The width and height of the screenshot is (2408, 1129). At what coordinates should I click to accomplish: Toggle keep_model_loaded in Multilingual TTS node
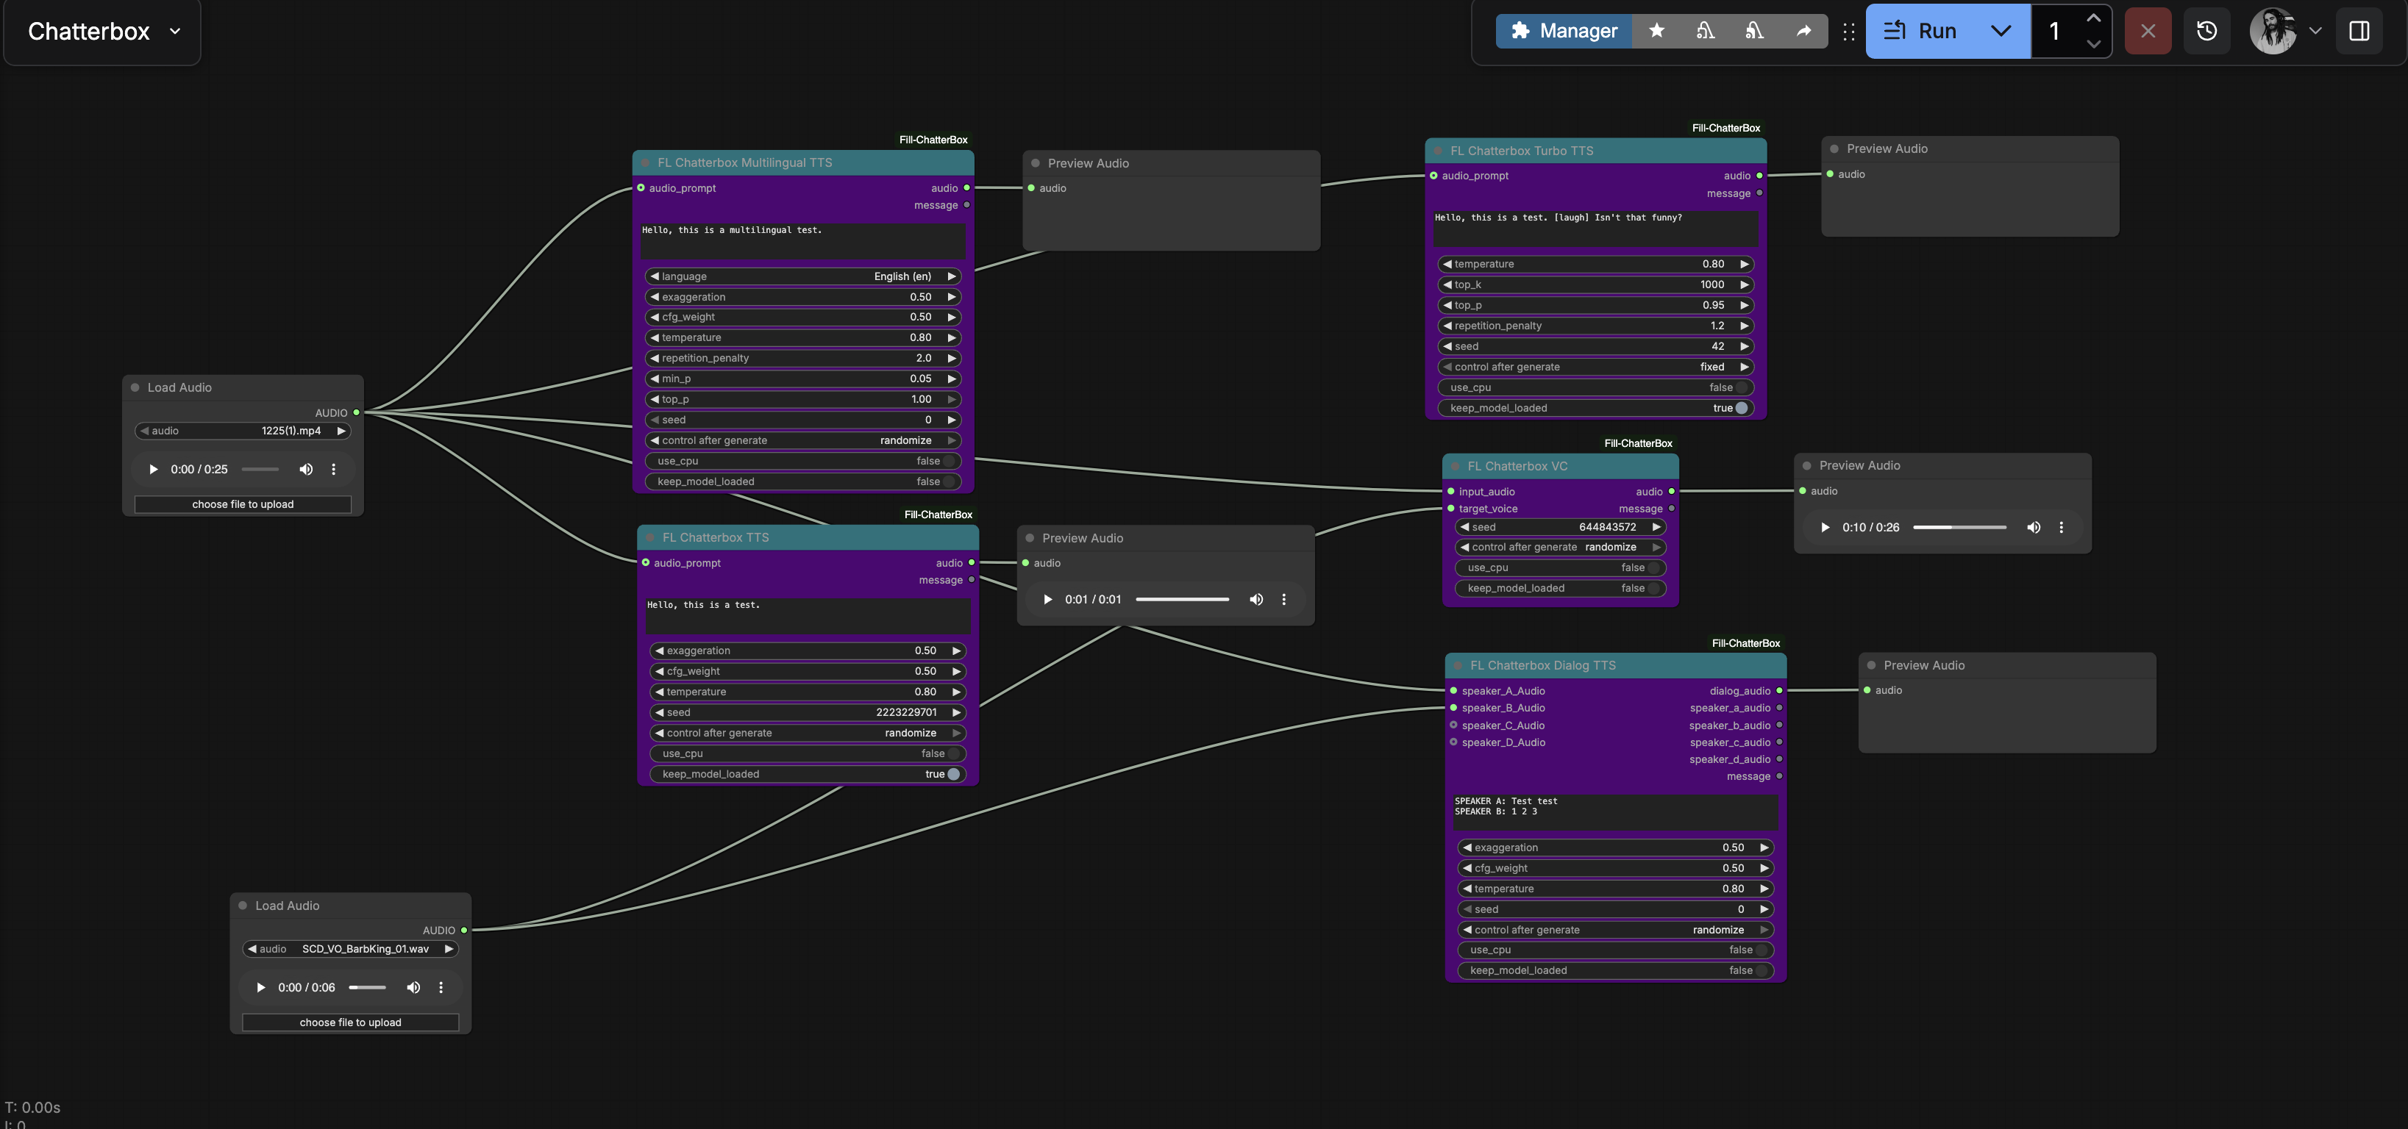click(803, 482)
